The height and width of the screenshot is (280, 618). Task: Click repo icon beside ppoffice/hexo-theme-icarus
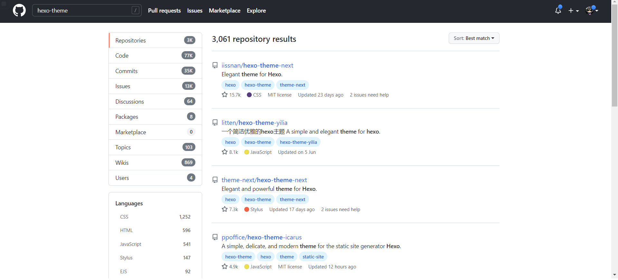pyautogui.click(x=215, y=237)
